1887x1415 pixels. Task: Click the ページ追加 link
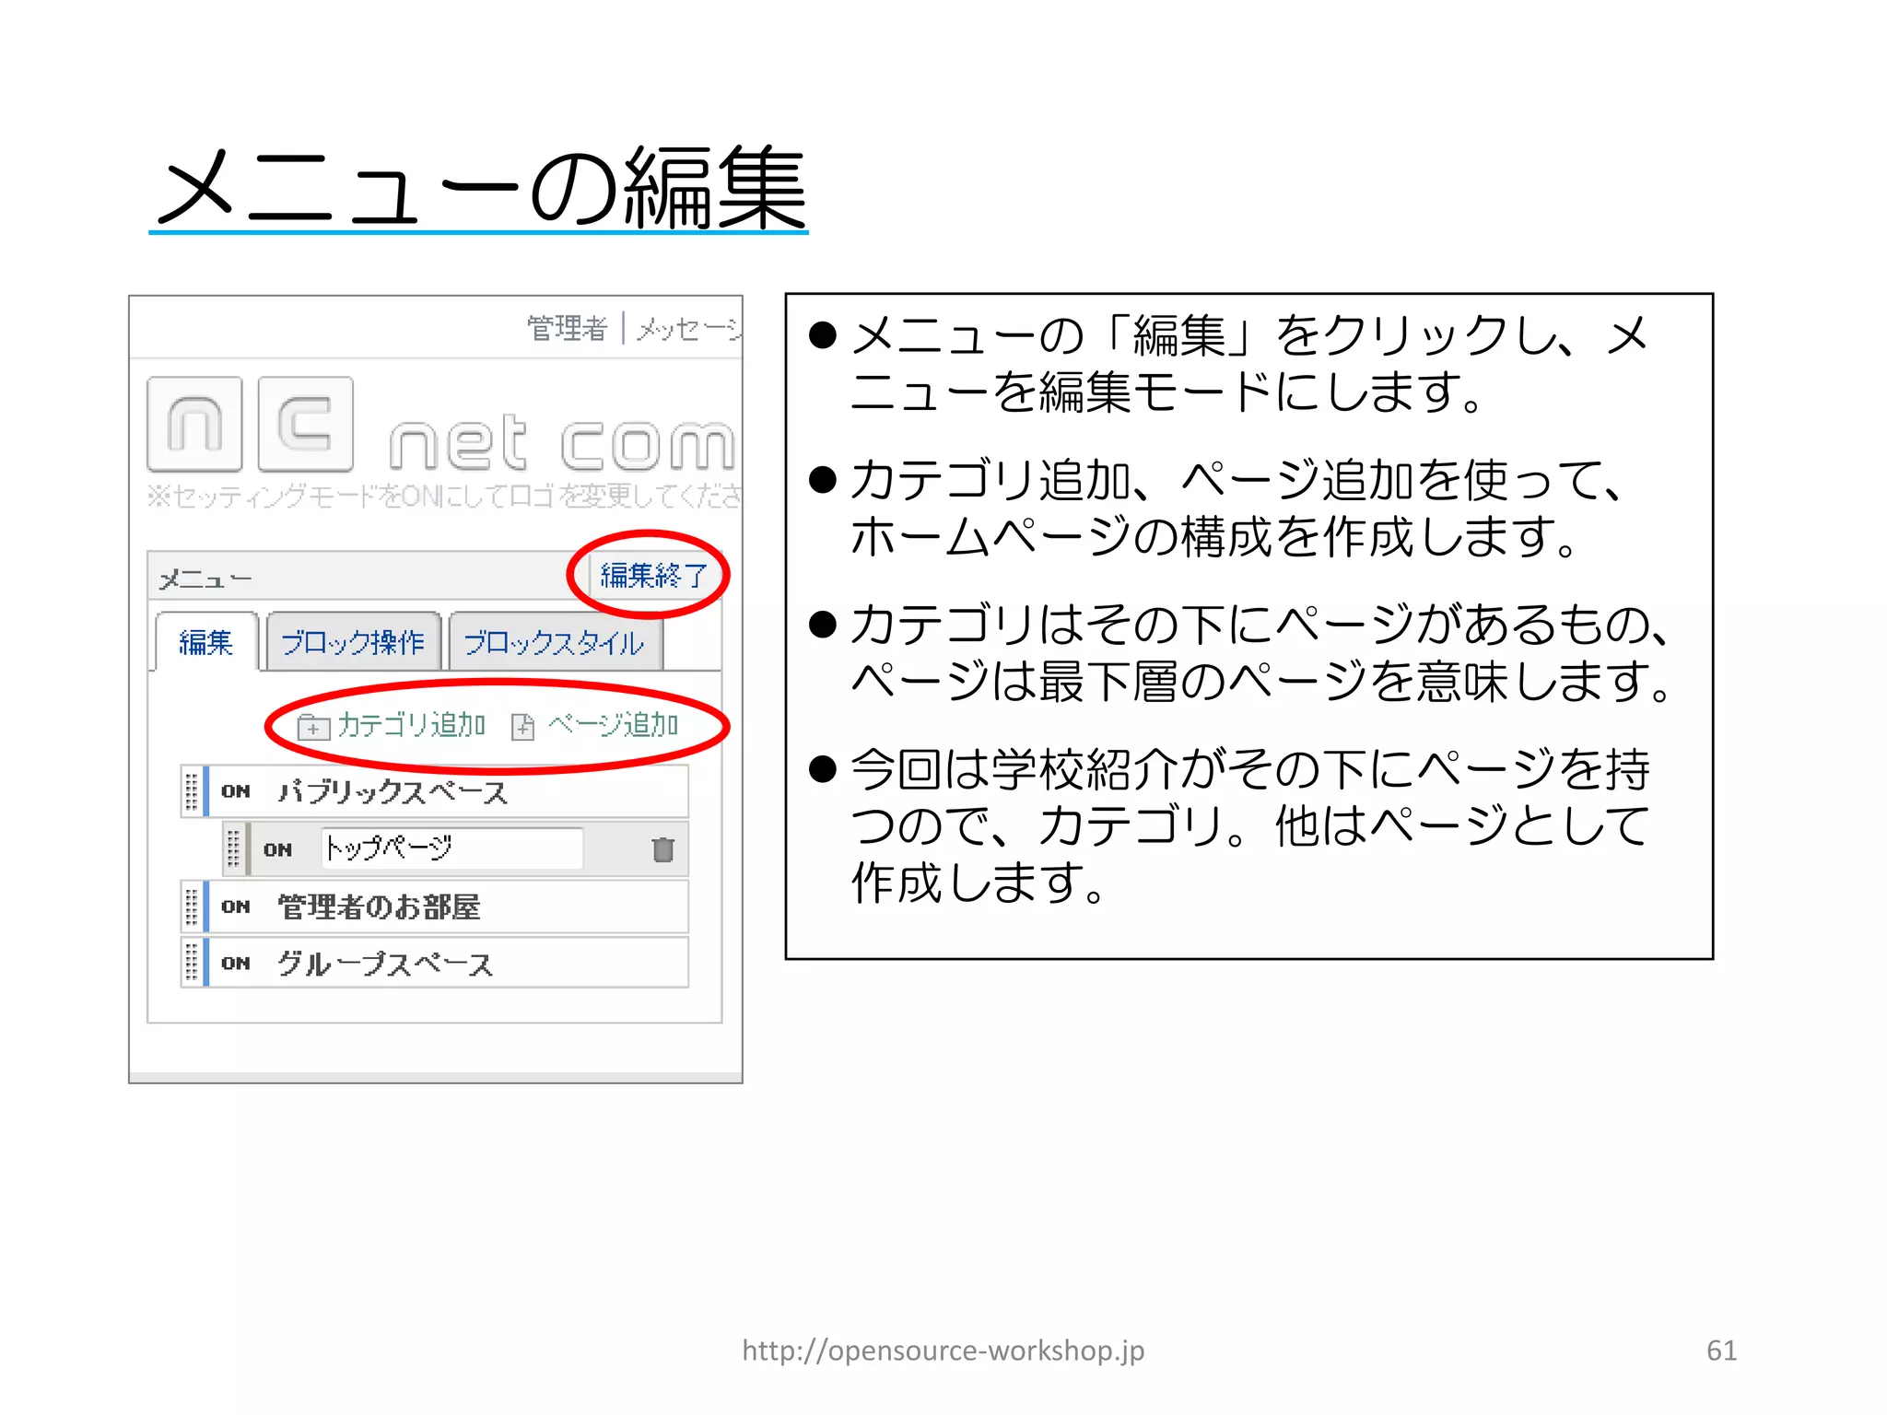point(614,725)
